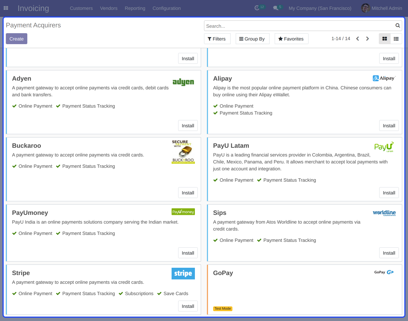Viewport: 408px width, 321px height.
Task: Open Mitchell Admin user menu
Action: (381, 8)
